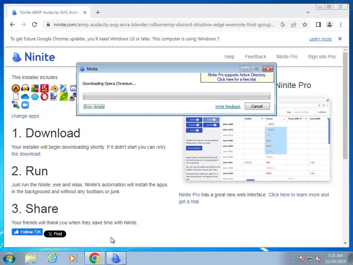The height and width of the screenshot is (265, 353).
Task: Click the AVG four-color icon
Action: pos(35,88)
